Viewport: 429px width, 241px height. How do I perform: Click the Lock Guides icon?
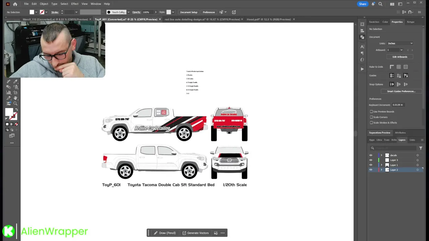[399, 76]
